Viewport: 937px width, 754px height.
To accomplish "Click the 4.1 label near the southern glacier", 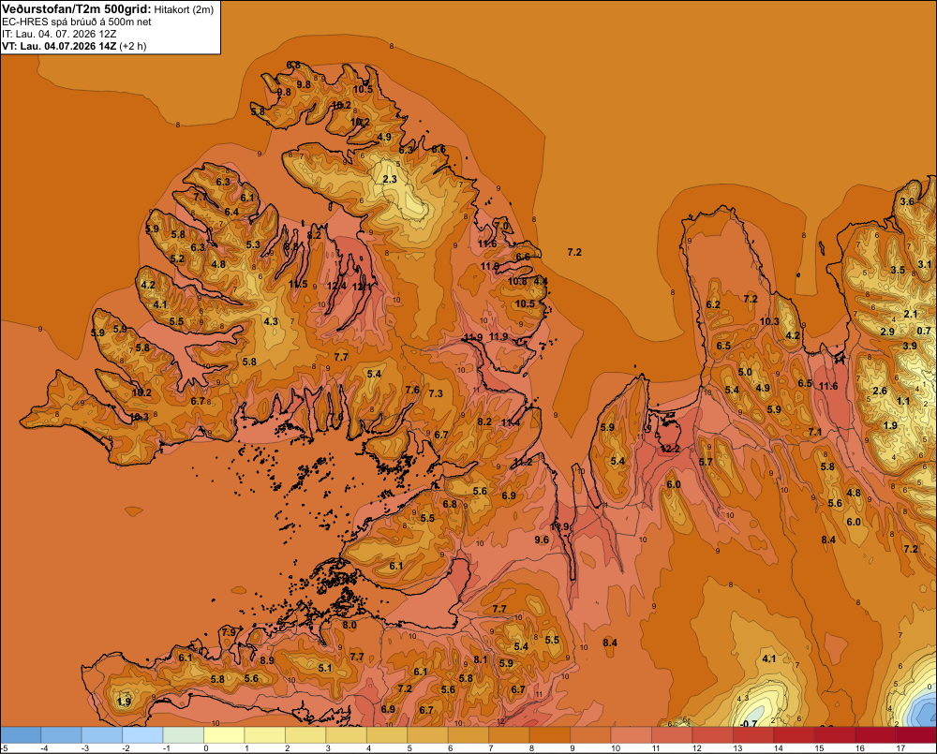I will [x=769, y=658].
